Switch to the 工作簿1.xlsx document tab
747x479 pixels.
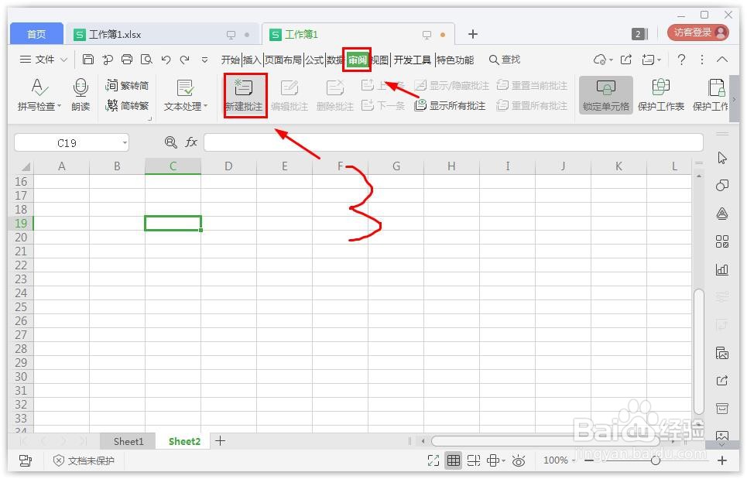tap(162, 34)
